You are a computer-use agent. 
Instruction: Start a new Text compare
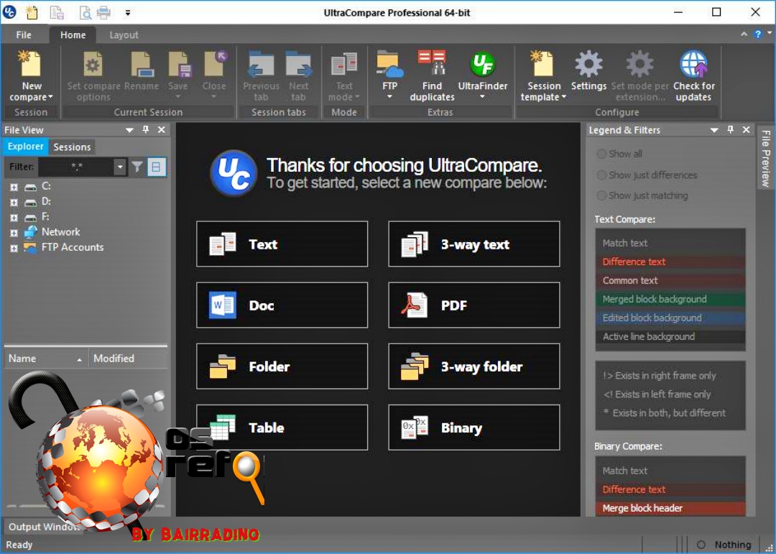[x=282, y=244]
